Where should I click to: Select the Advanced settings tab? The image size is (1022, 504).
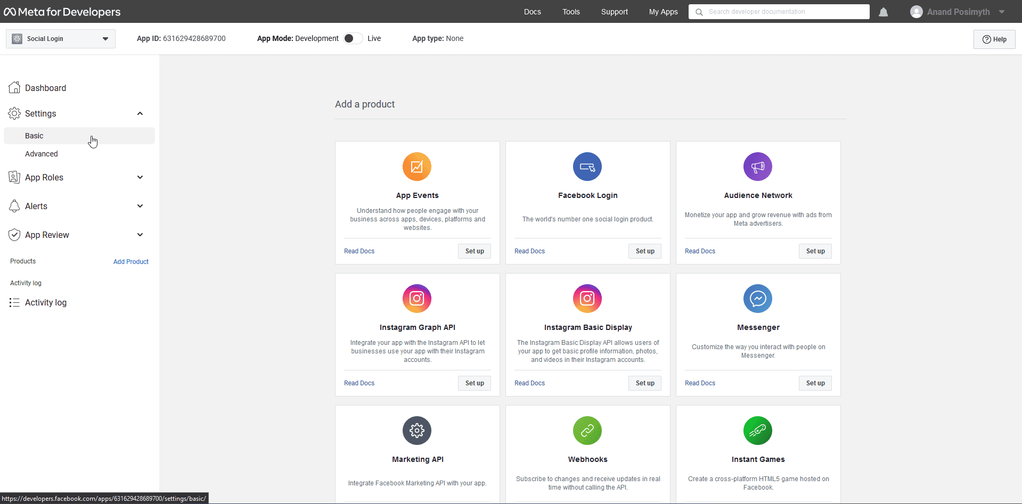click(x=42, y=154)
